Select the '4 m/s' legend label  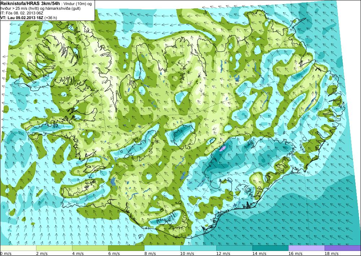[78, 253]
